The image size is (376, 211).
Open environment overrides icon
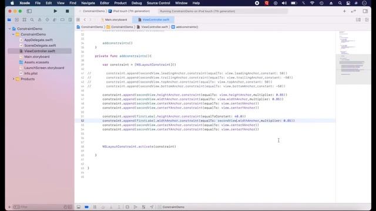[143, 207]
